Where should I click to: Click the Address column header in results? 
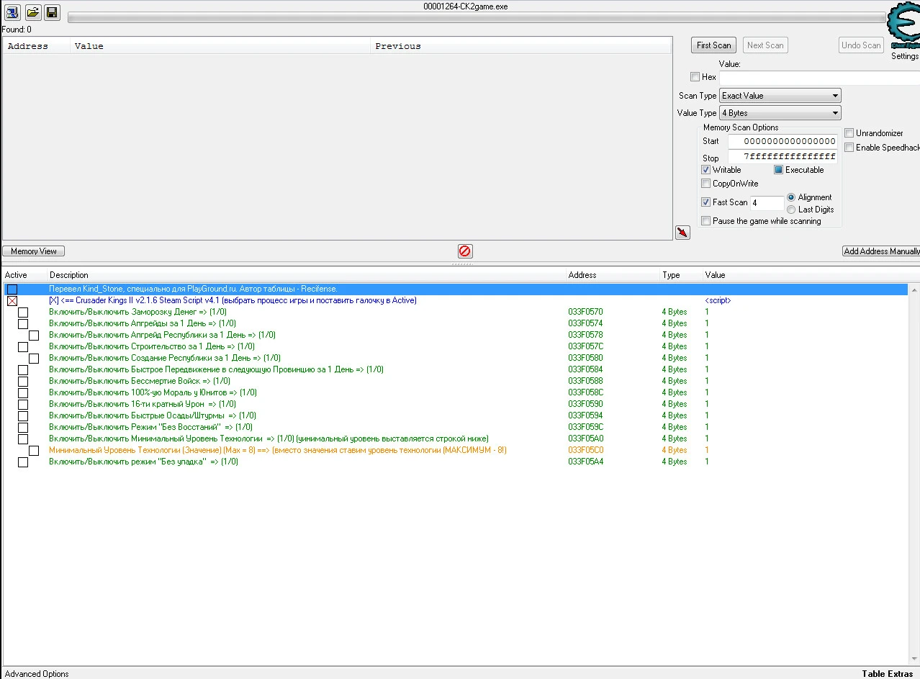pyautogui.click(x=28, y=46)
